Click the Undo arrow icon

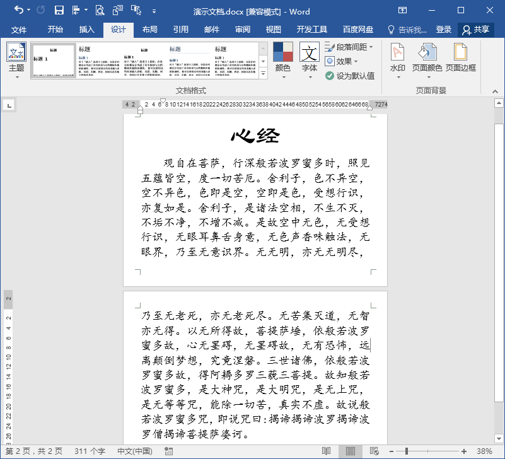click(18, 10)
